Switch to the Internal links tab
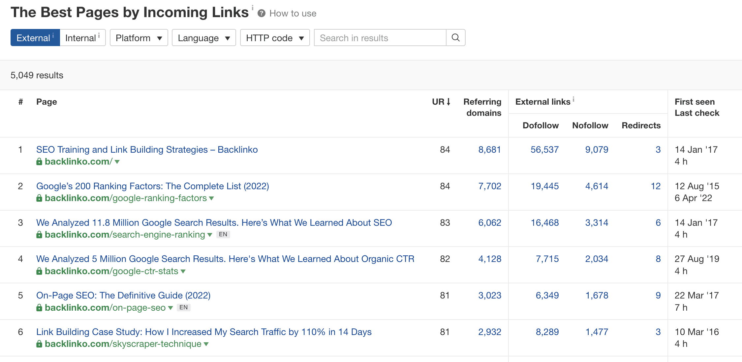 82,38
